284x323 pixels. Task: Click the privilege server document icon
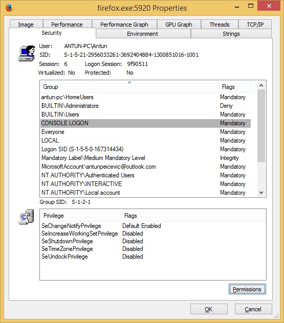tap(27, 217)
